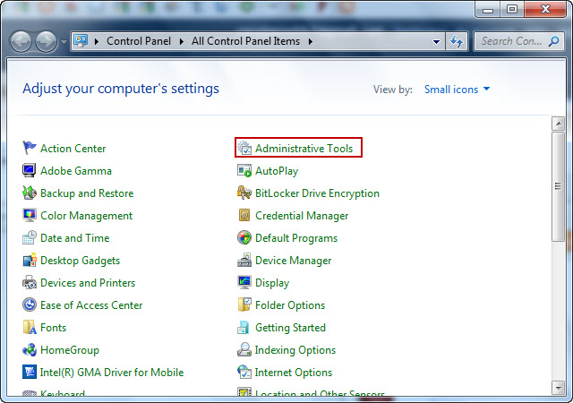Screen dimensions: 573x403
Task: Open Administrative Tools
Action: pyautogui.click(x=304, y=149)
